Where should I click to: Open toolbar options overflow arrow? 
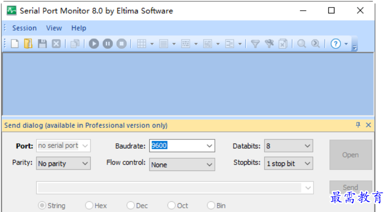pos(354,47)
